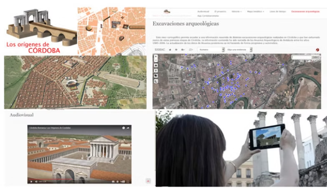Click the map home extent button
This screenshot has width=327, height=191.
[x=156, y=66]
